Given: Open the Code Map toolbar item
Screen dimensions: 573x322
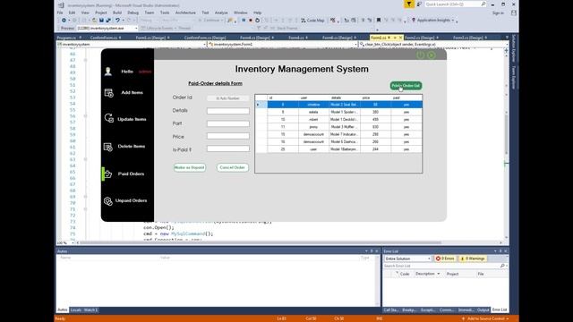Looking at the screenshot, I should [x=312, y=20].
